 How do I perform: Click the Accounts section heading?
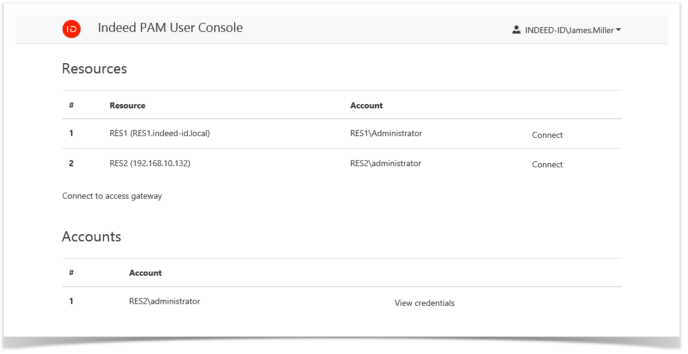pyautogui.click(x=91, y=237)
